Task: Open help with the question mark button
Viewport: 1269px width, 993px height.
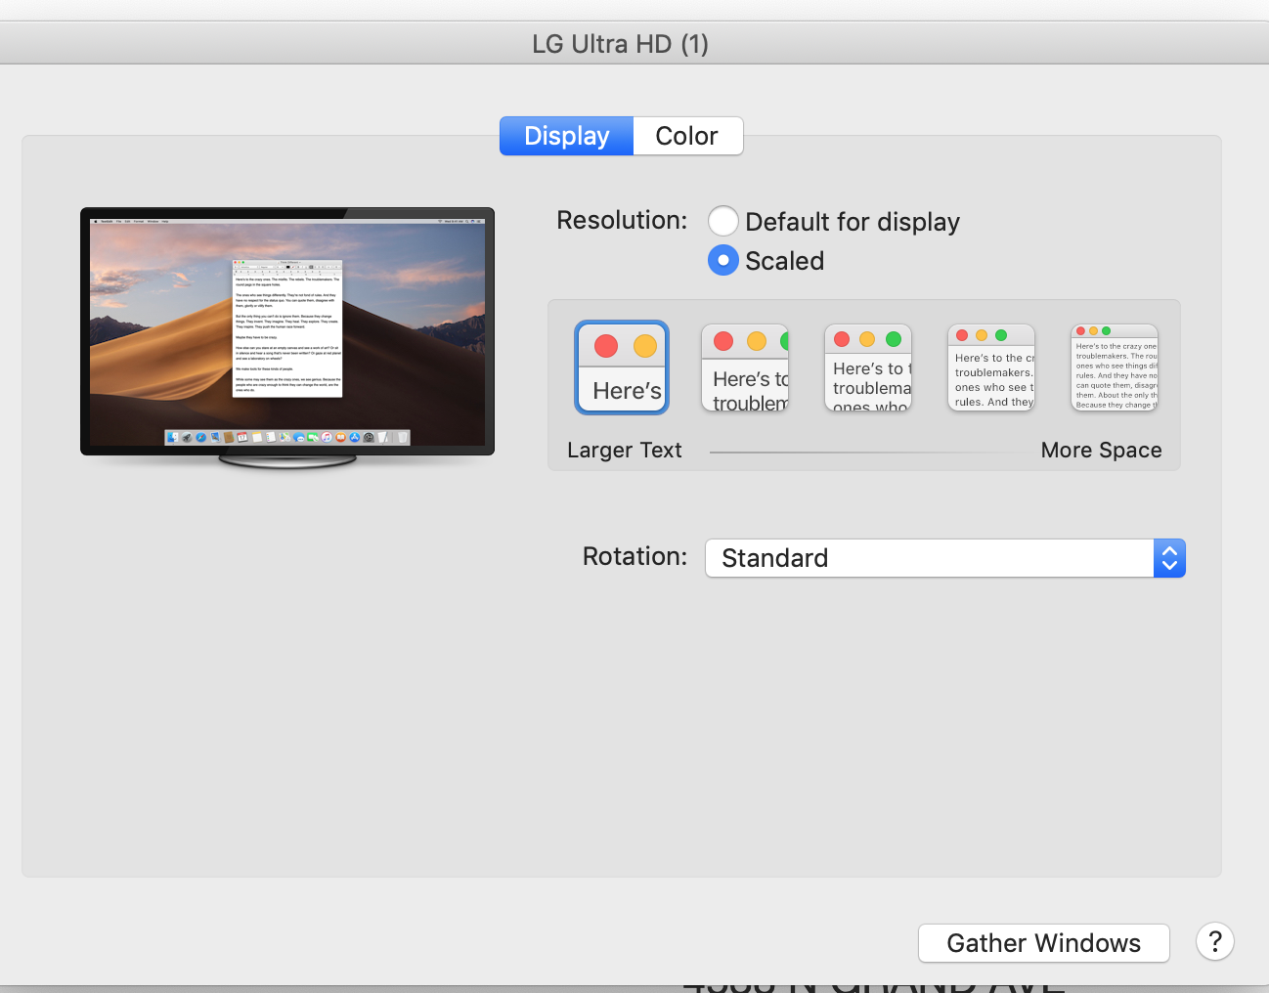Action: pos(1214,942)
